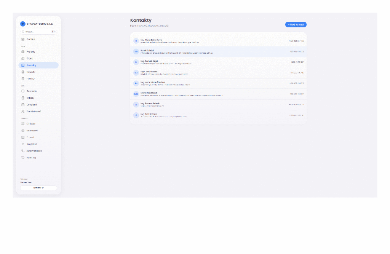The height and width of the screenshot is (254, 390).
Task: Click the avatar in the Klára contact row
Action: [x=136, y=41]
